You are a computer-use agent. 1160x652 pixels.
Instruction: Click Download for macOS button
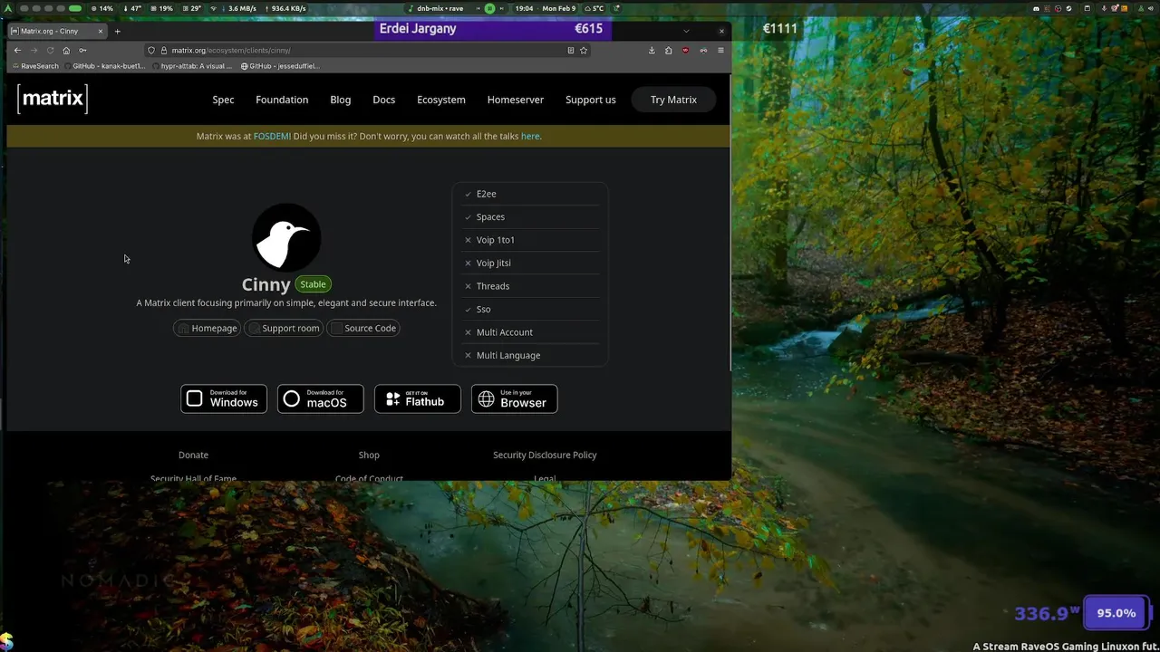321,398
